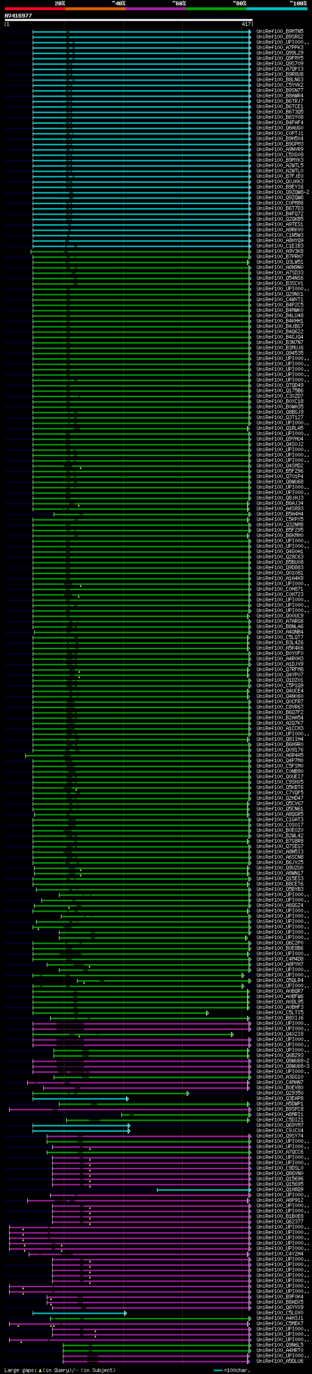The width and height of the screenshot is (312, 1374).
Task: Select hit UniRef100_Q62377
Action: 280,1222
